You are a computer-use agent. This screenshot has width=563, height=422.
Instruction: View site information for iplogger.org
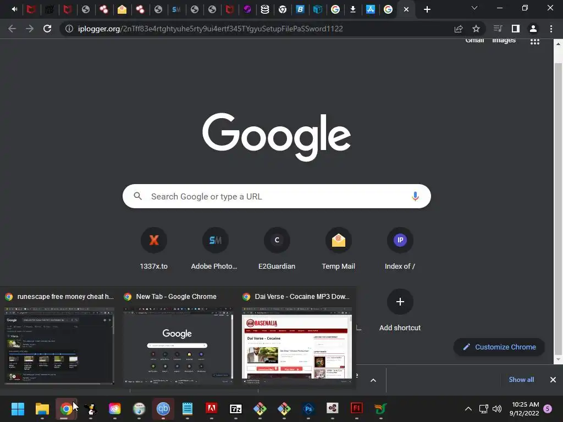69,29
